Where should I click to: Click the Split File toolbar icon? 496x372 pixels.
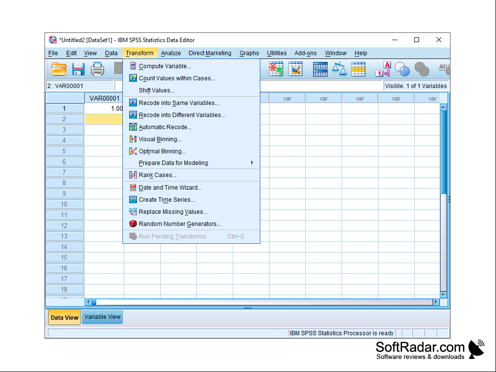click(x=320, y=69)
